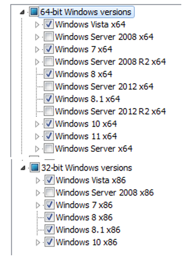Expand the Windows Server 2008 R2 x64 node
Screen dimensions: 187x262
(x=37, y=62)
